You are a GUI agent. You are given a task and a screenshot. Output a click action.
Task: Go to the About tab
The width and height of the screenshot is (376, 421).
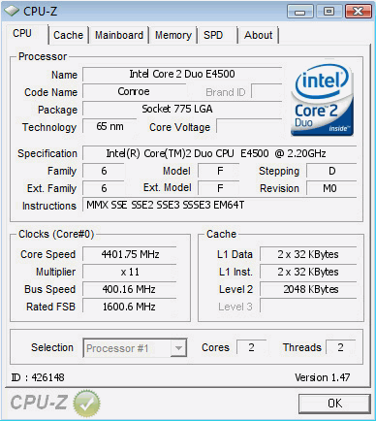click(x=259, y=35)
